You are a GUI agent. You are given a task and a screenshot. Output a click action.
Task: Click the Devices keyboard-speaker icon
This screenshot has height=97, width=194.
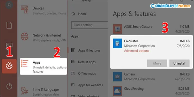(25, 9)
